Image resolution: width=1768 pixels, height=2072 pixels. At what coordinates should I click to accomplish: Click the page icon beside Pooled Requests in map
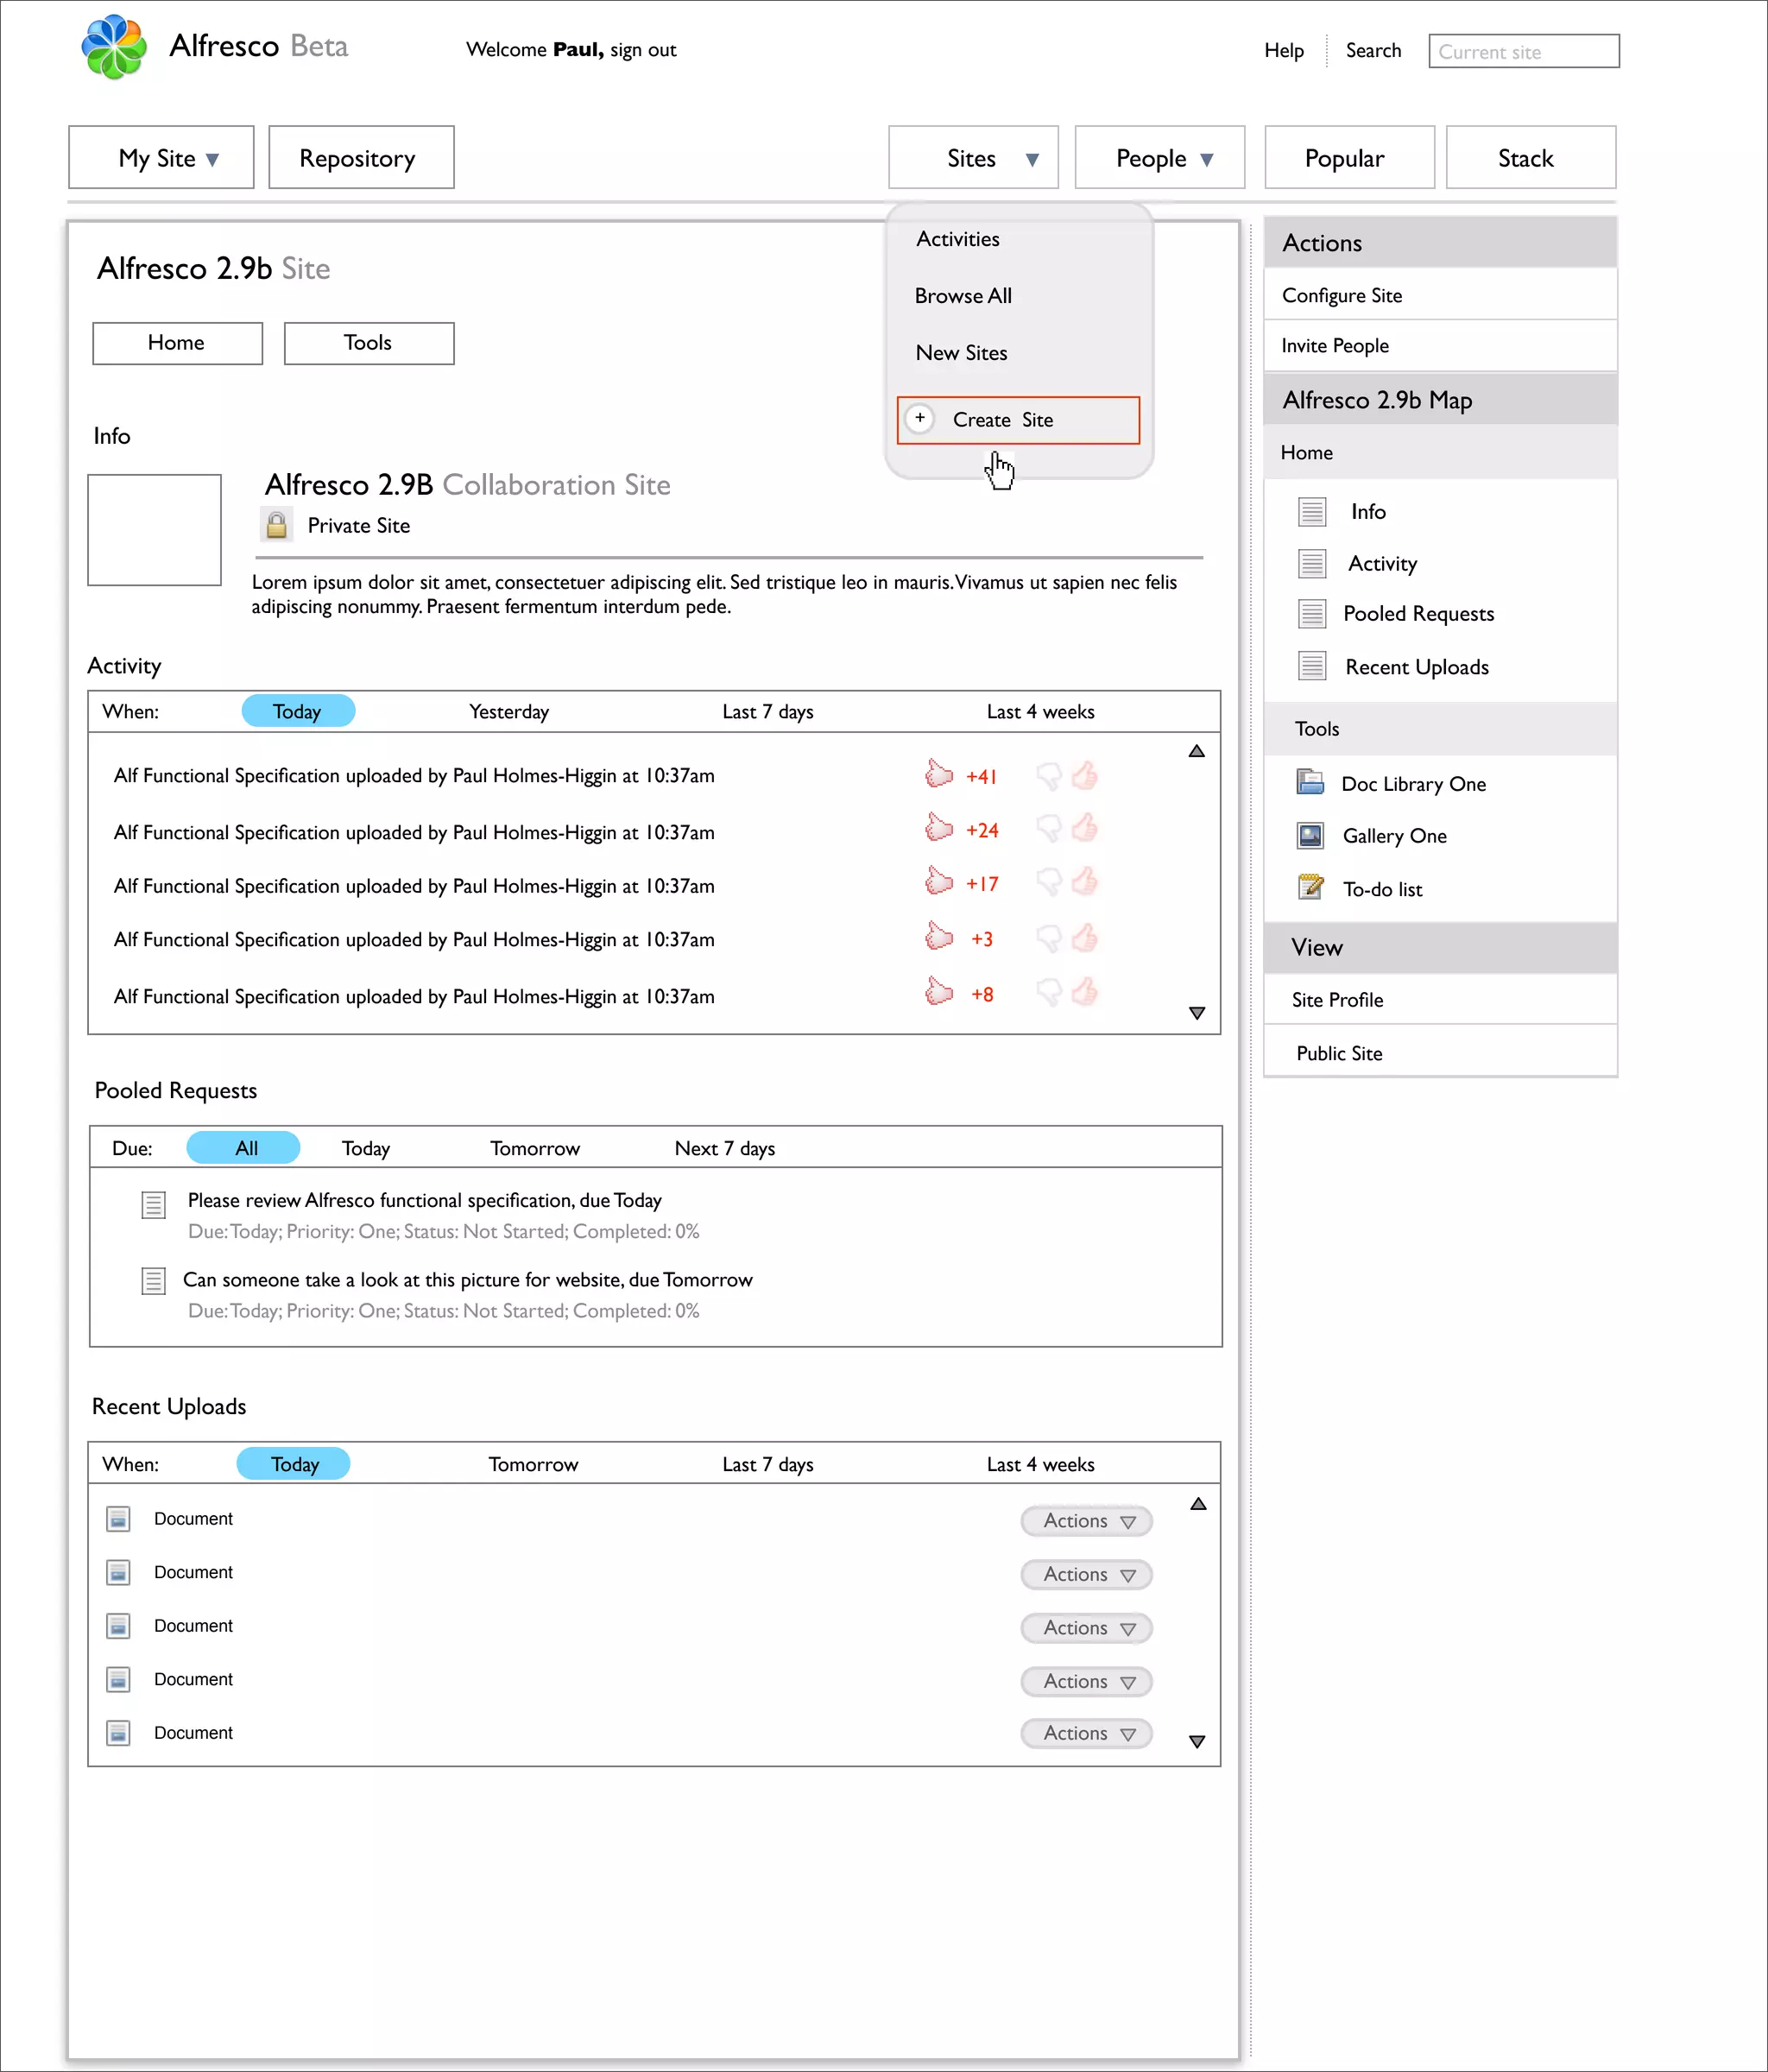click(1312, 614)
